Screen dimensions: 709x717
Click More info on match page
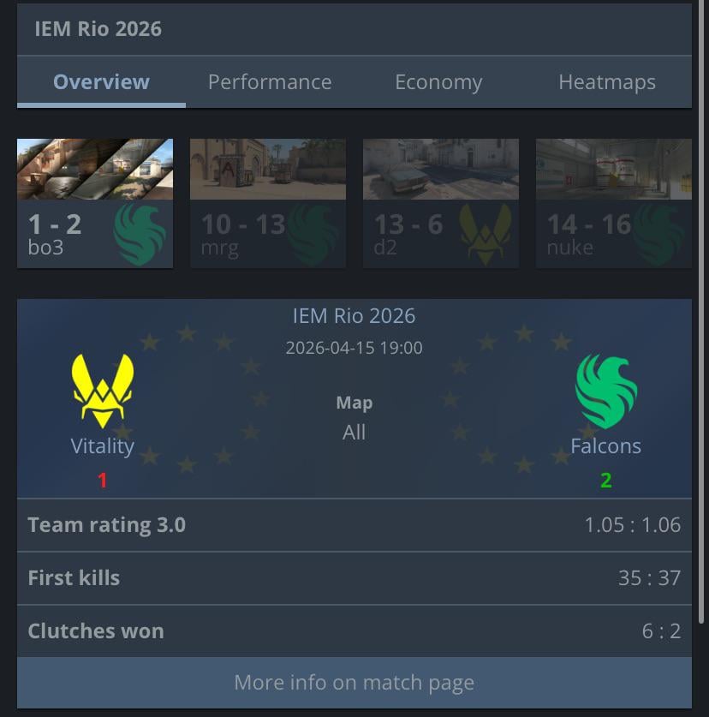tap(354, 683)
